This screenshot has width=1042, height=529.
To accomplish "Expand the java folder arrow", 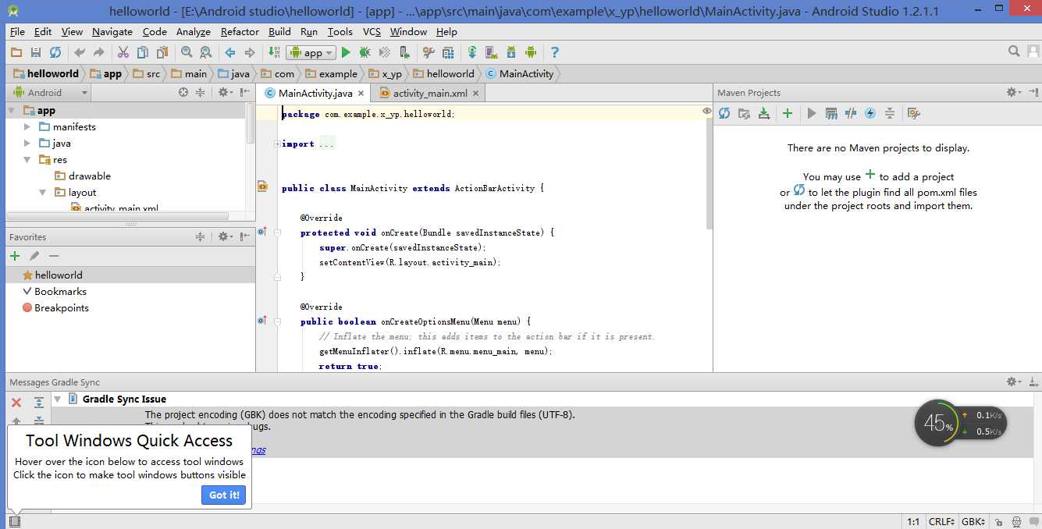I will (x=27, y=143).
